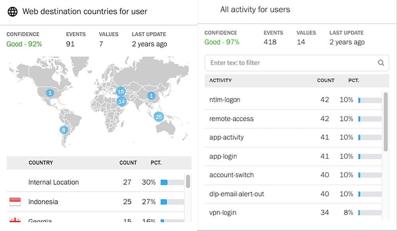Click the globe icon beside Web destination countries
The width and height of the screenshot is (397, 231).
tap(12, 12)
